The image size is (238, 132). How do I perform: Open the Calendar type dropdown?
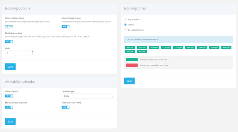[88, 96]
